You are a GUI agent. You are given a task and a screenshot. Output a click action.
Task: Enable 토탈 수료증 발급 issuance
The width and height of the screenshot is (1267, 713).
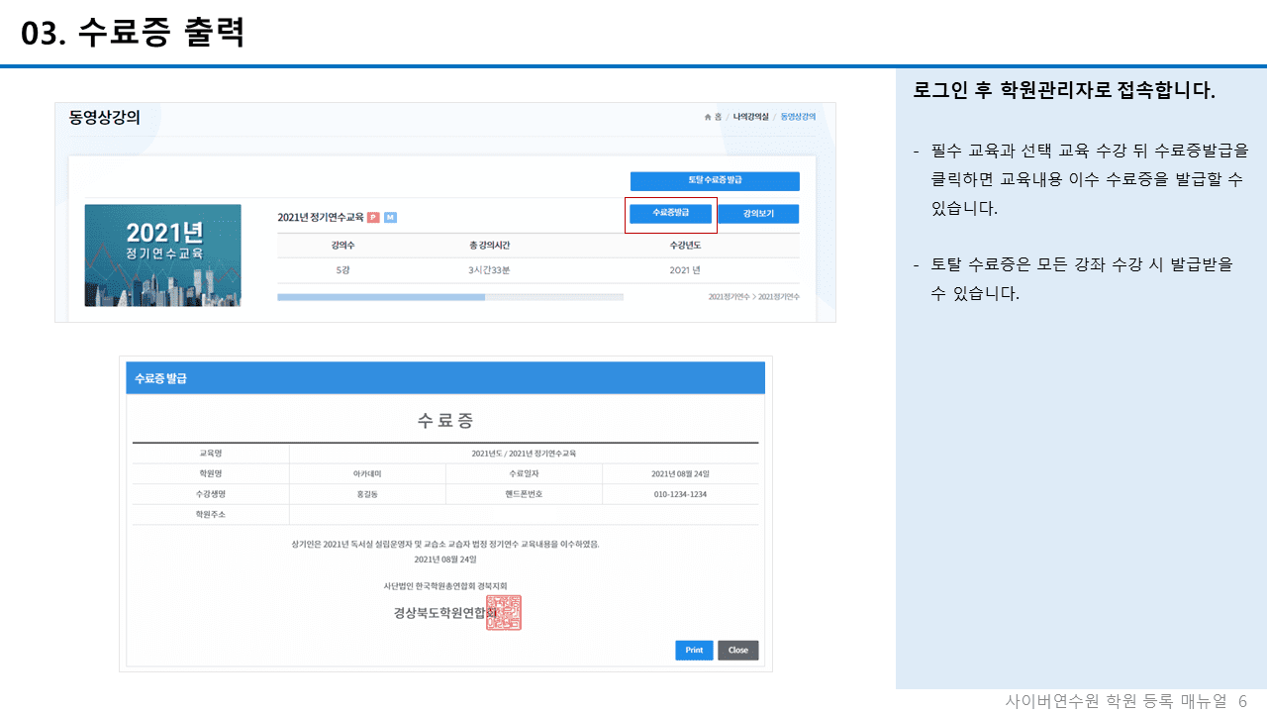pos(715,180)
